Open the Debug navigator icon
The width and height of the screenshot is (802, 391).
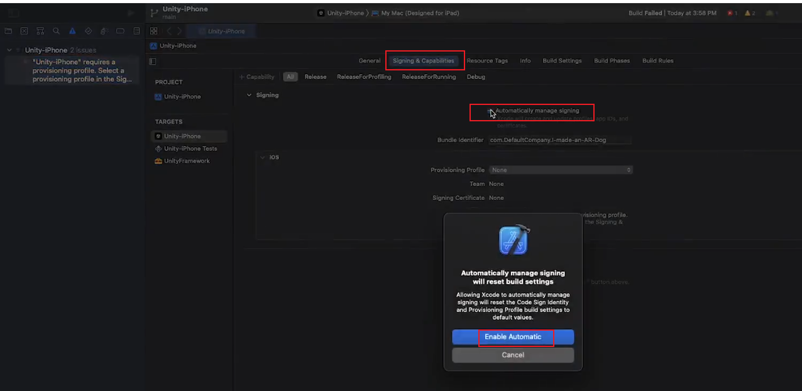click(x=104, y=31)
